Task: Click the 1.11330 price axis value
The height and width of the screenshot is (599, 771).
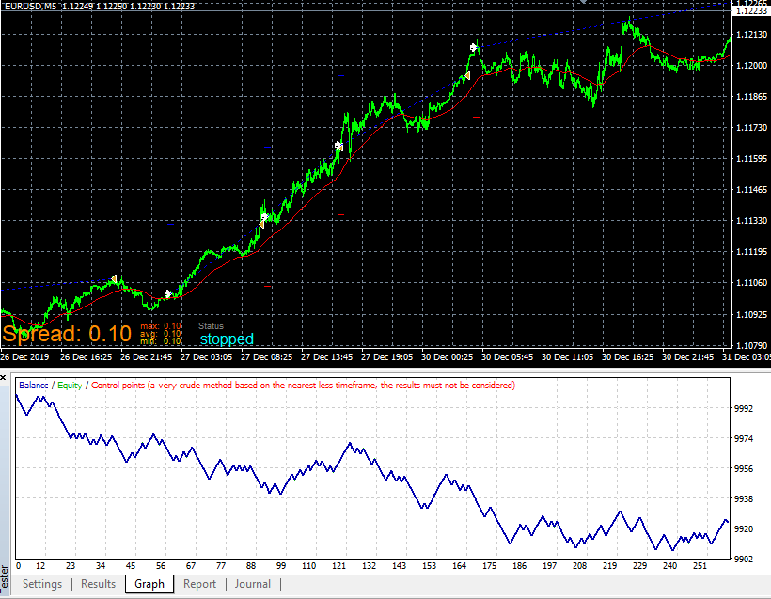Action: click(x=751, y=221)
